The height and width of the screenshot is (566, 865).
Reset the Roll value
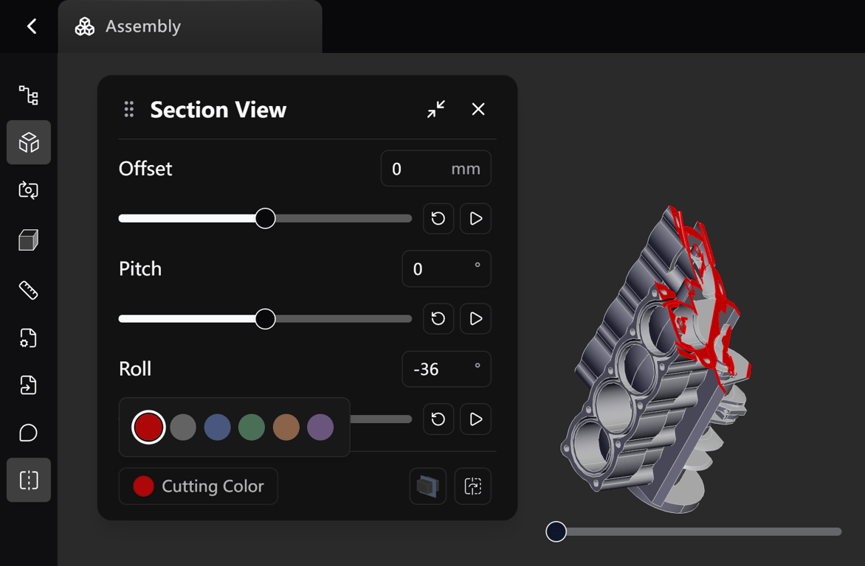coord(438,419)
